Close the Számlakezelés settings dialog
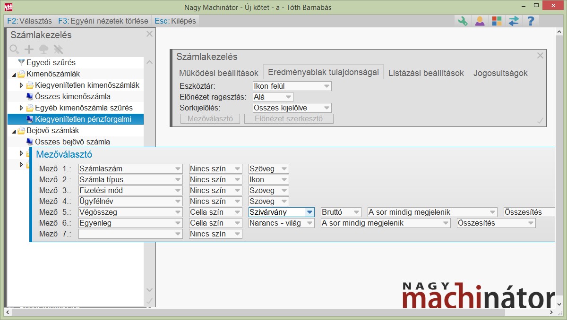Screen dimensions: 567x320 tap(541, 55)
